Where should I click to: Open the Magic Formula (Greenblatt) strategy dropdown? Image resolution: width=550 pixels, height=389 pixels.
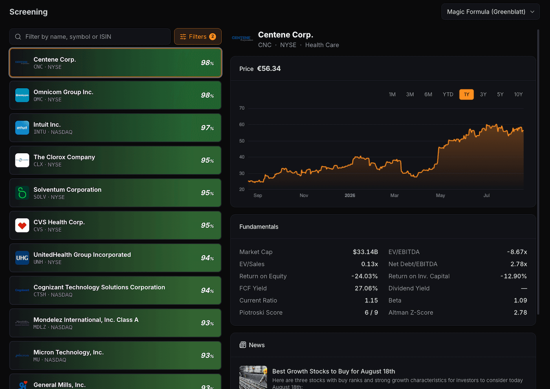coord(490,12)
